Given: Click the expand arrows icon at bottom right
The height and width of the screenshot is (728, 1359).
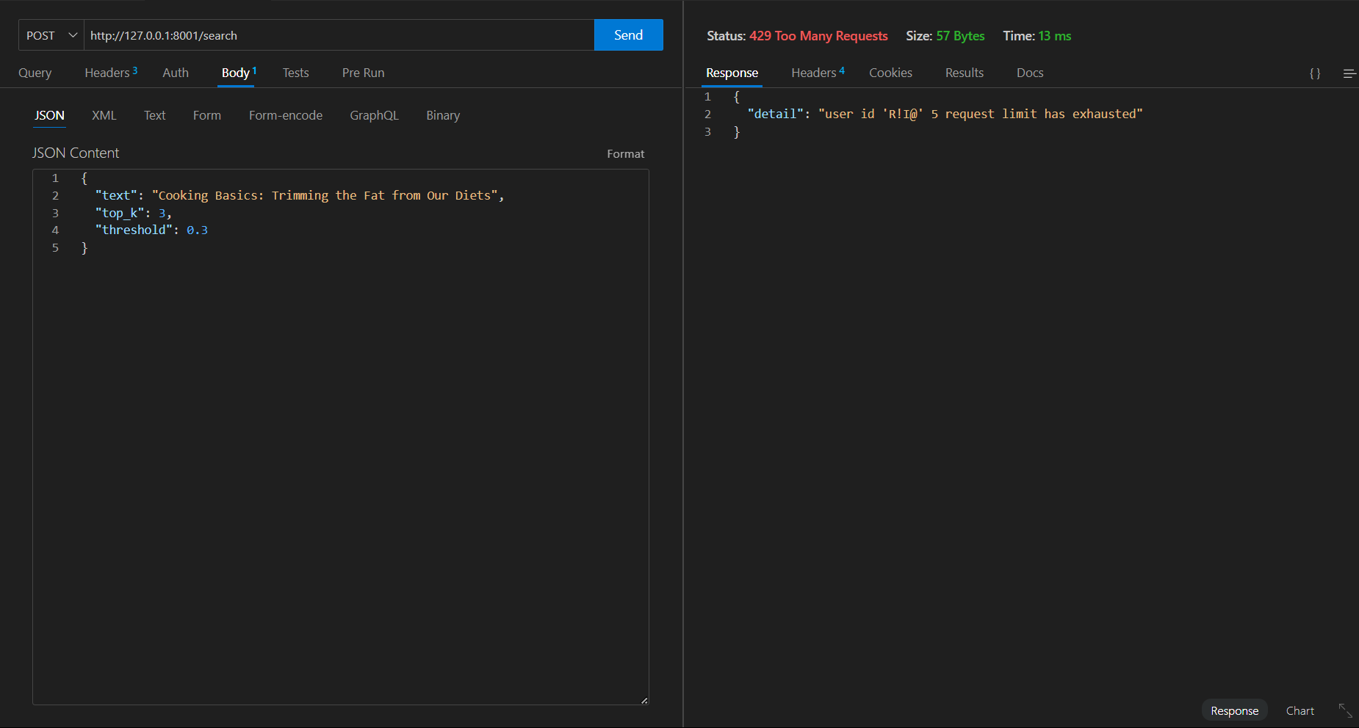Looking at the screenshot, I should (1345, 710).
